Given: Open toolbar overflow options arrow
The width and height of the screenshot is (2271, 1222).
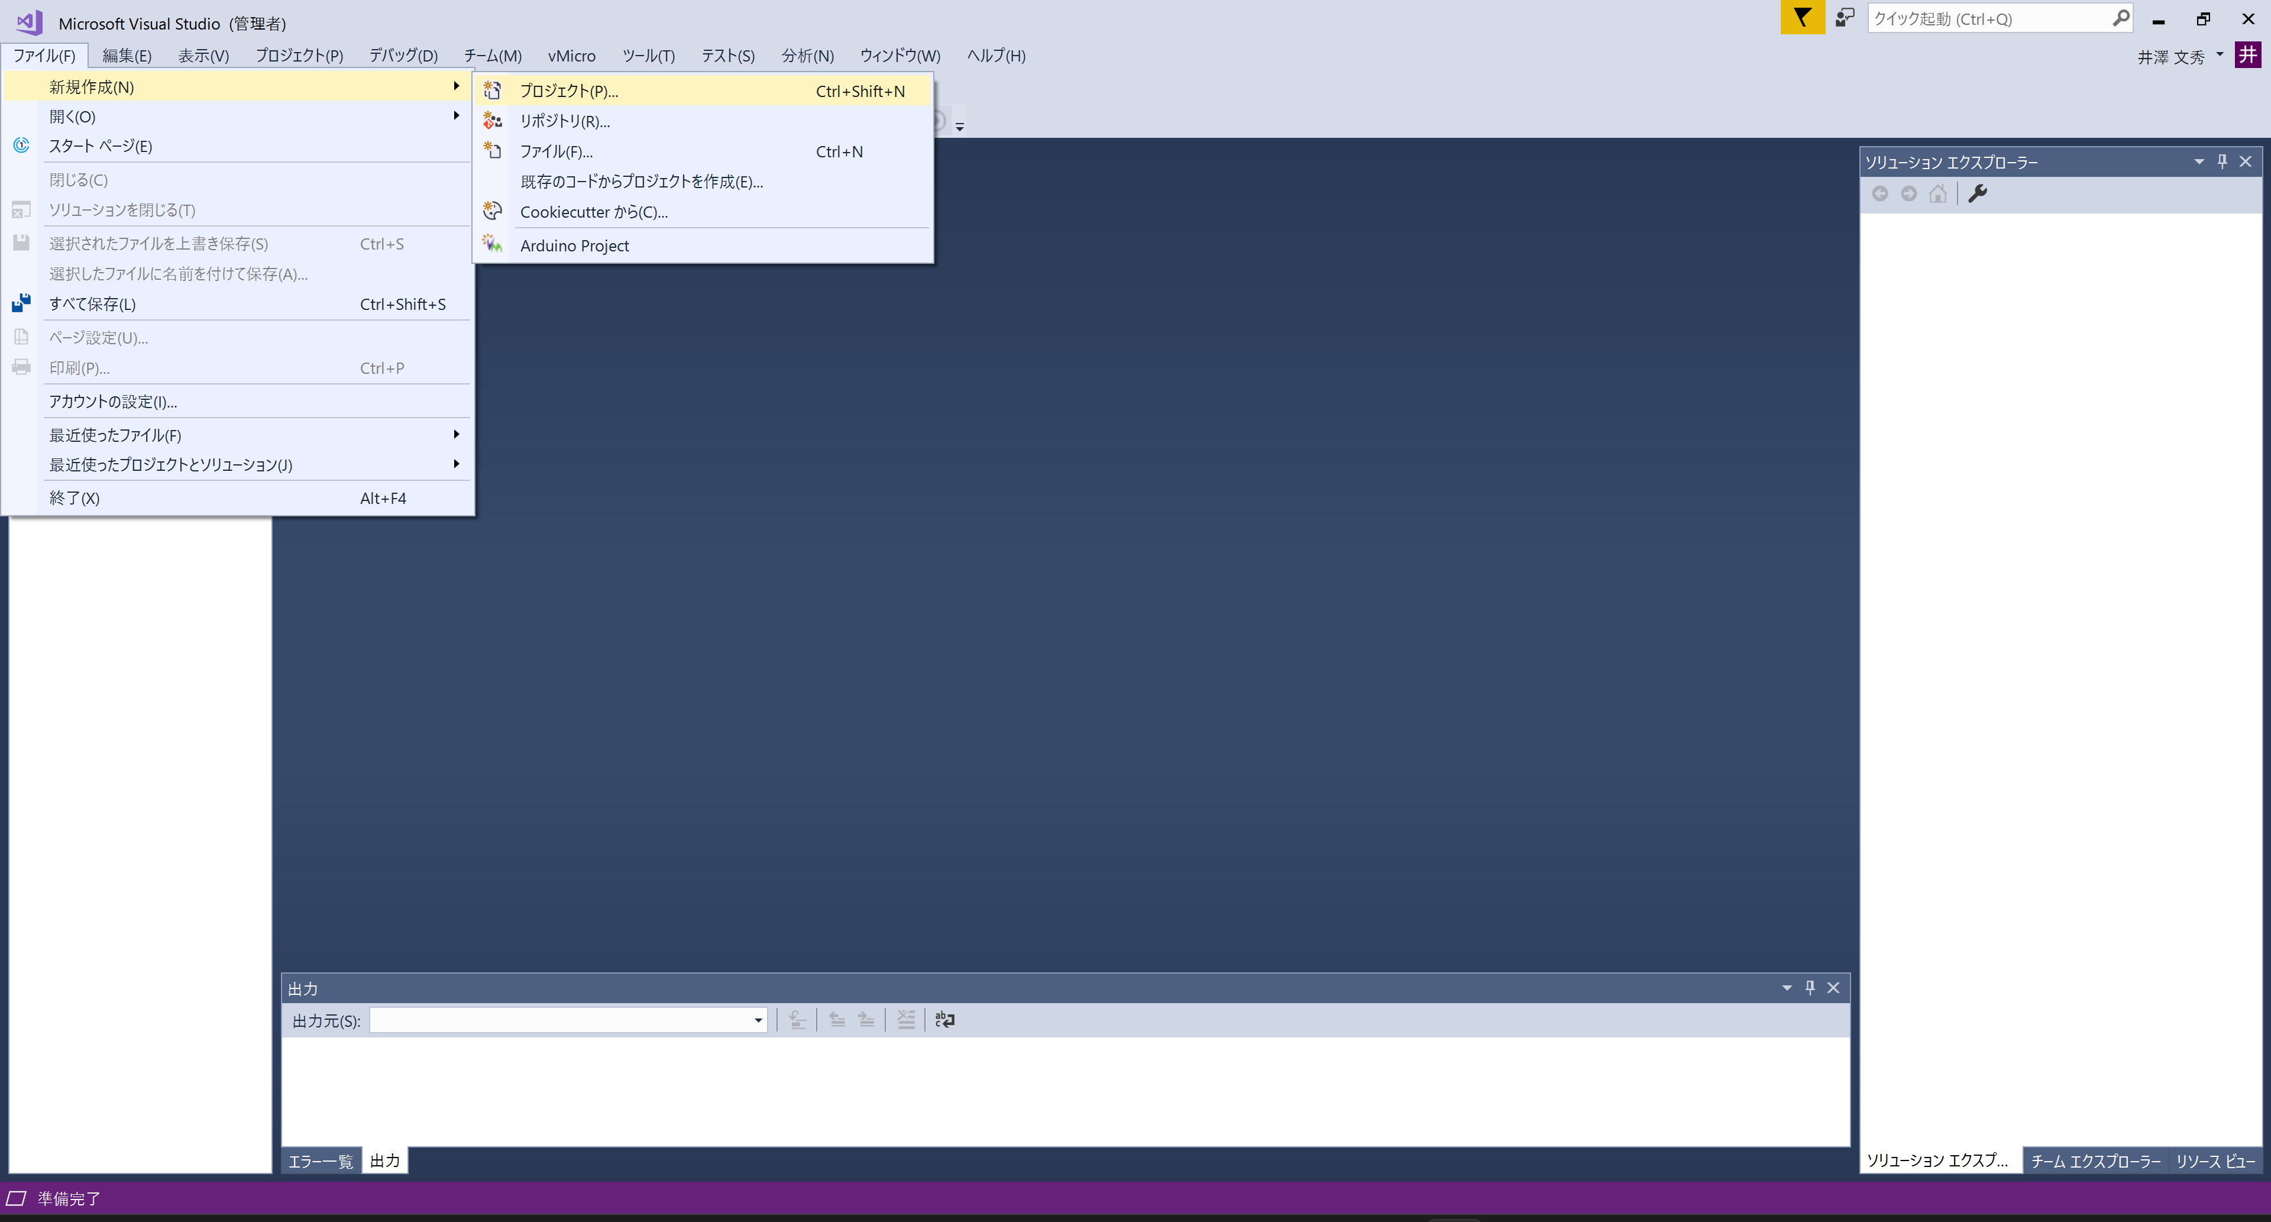Looking at the screenshot, I should click(959, 126).
